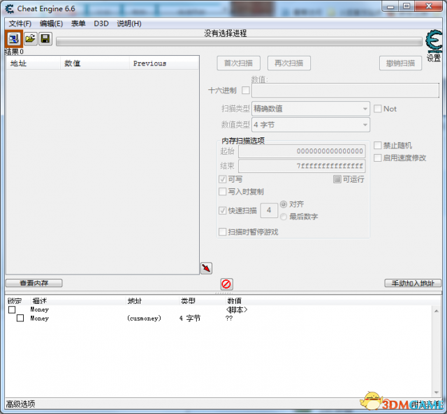Toggle the 可运行 executable checkbox
The height and width of the screenshot is (414, 447).
pos(337,179)
